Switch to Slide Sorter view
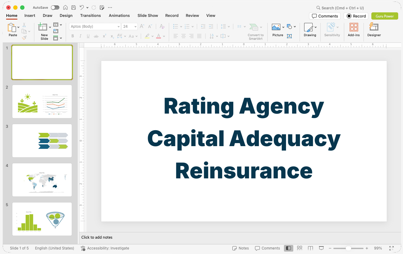Viewport: 403px width, 254px height. click(300, 248)
